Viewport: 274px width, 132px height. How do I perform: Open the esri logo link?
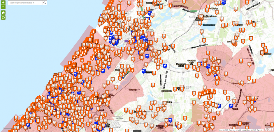269,129
